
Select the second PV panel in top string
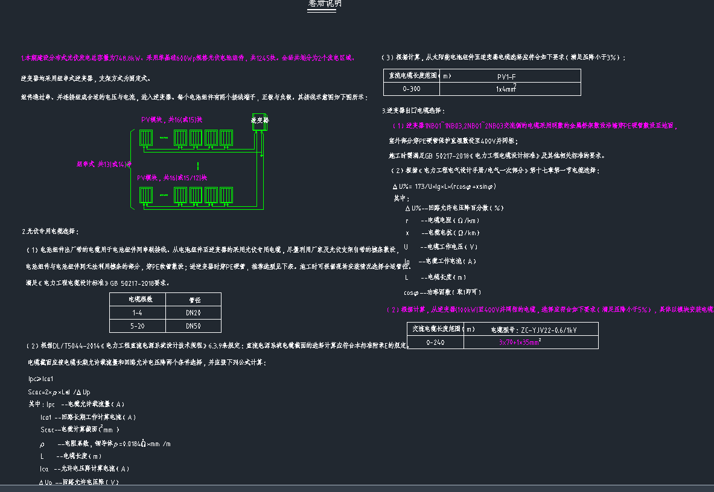point(180,138)
